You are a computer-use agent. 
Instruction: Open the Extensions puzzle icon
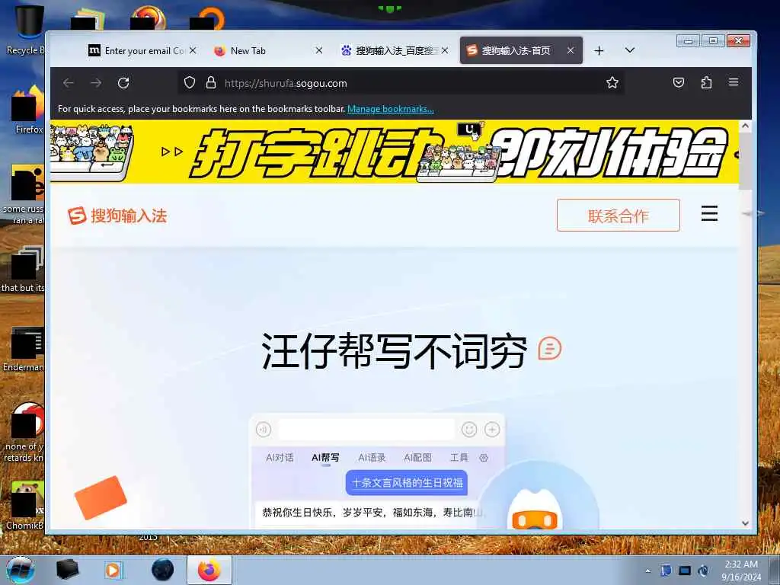706,82
